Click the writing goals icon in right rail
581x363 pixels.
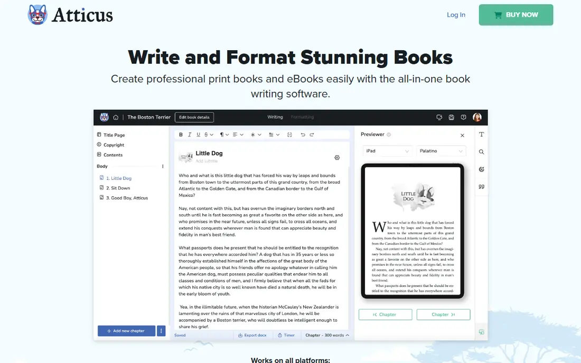point(481,169)
